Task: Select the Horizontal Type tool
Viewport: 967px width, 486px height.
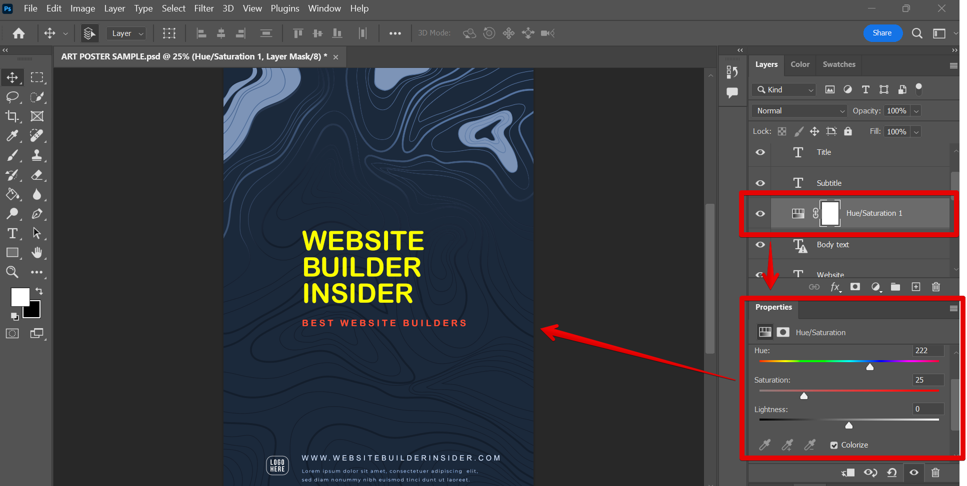Action: [12, 233]
